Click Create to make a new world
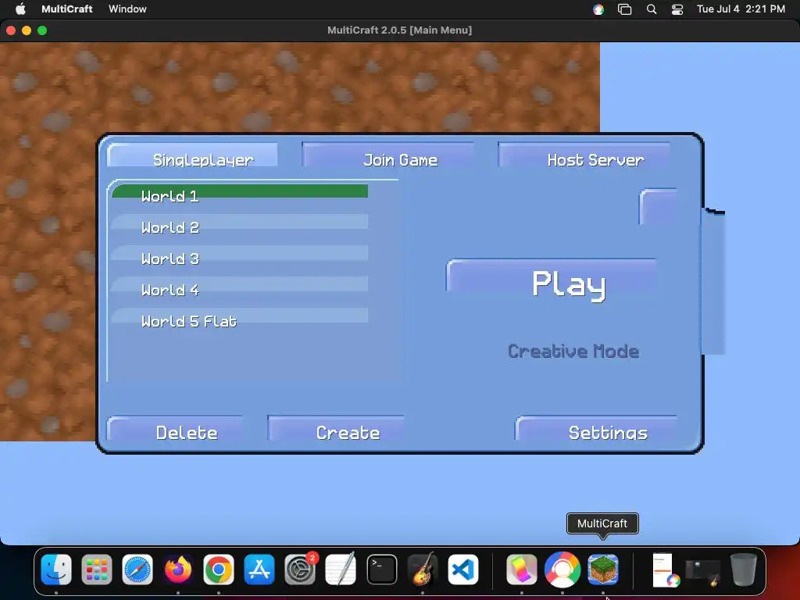 [x=336, y=429]
